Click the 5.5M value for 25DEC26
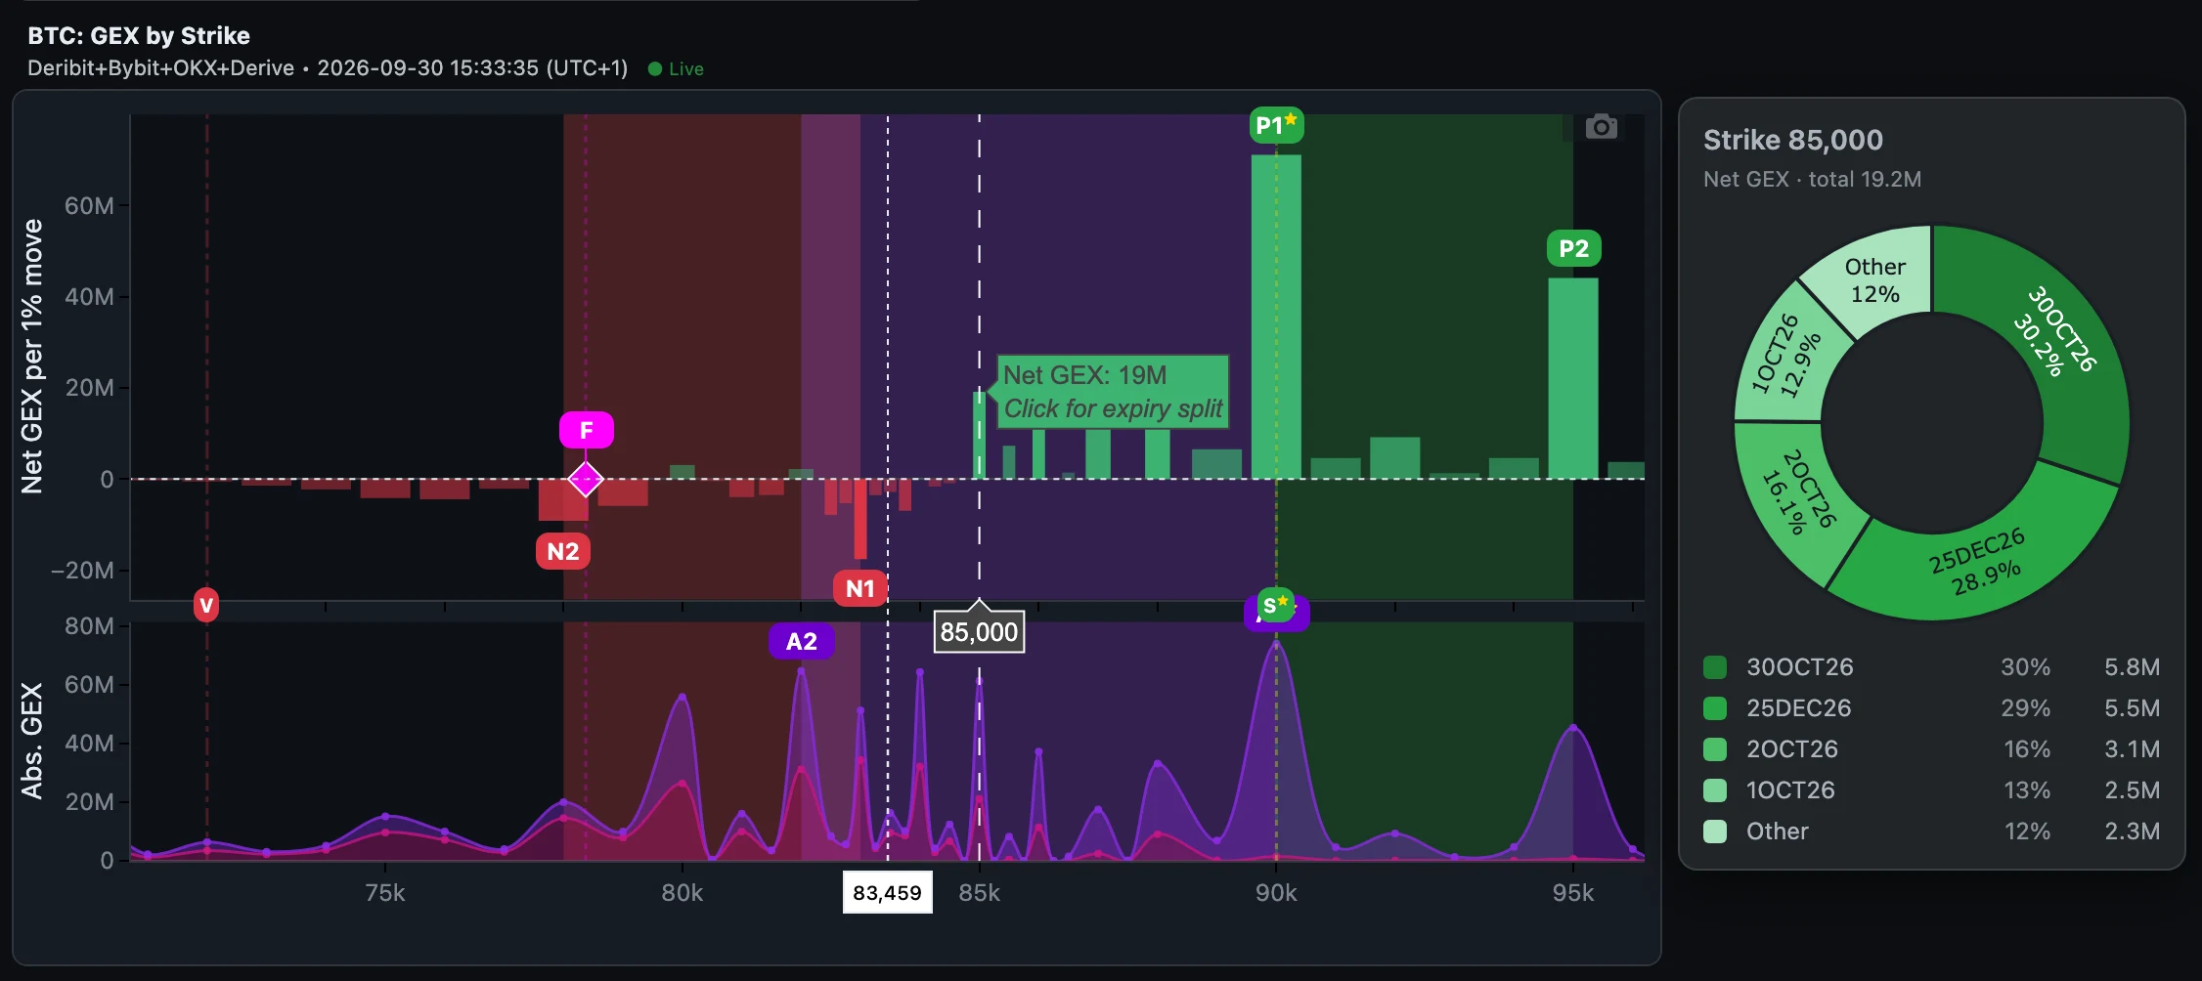 click(2132, 708)
